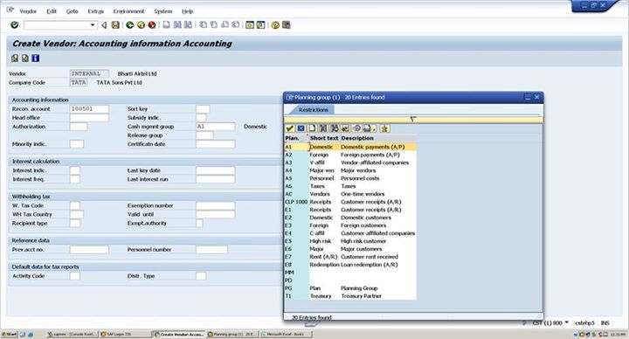Click the yellow Exit icon
The width and height of the screenshot is (629, 339).
point(141,24)
